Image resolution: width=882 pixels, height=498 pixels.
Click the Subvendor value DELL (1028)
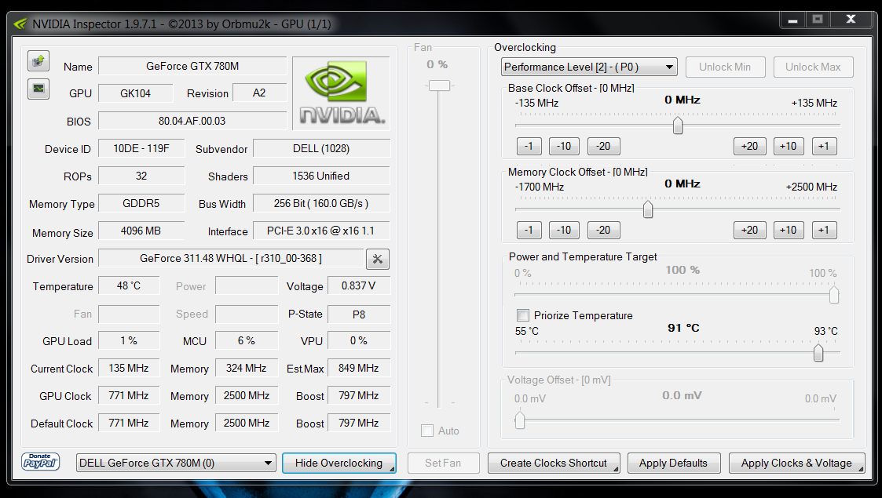(x=321, y=148)
